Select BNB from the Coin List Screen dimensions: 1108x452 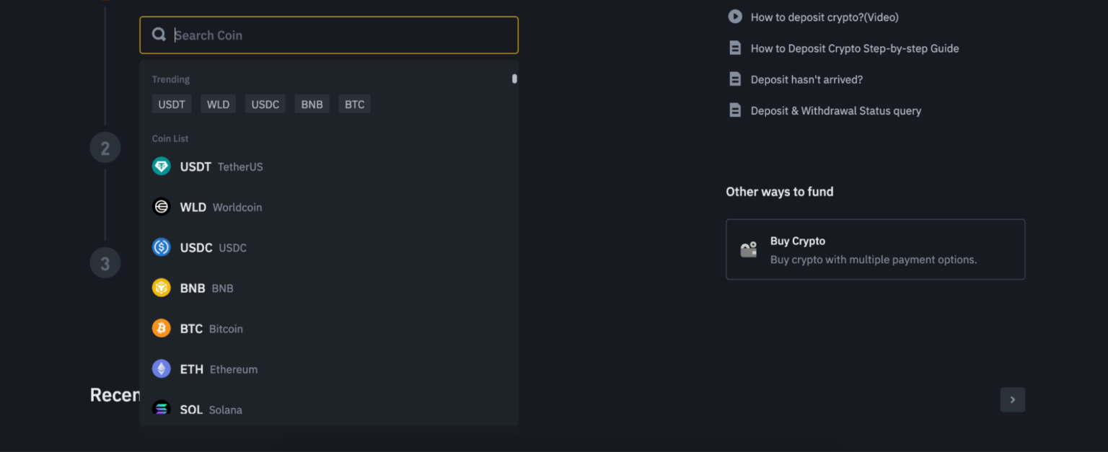193,288
